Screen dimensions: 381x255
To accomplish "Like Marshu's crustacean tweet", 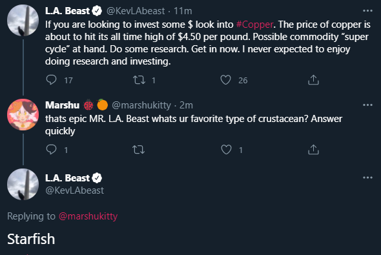I will coord(226,150).
